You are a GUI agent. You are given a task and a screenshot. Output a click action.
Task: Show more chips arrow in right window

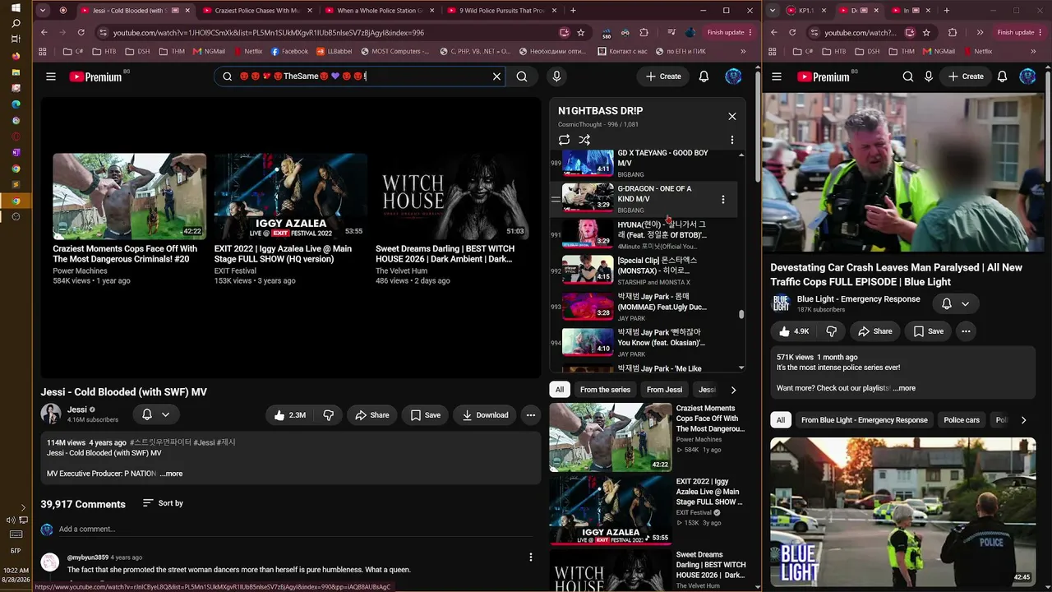click(x=1023, y=420)
